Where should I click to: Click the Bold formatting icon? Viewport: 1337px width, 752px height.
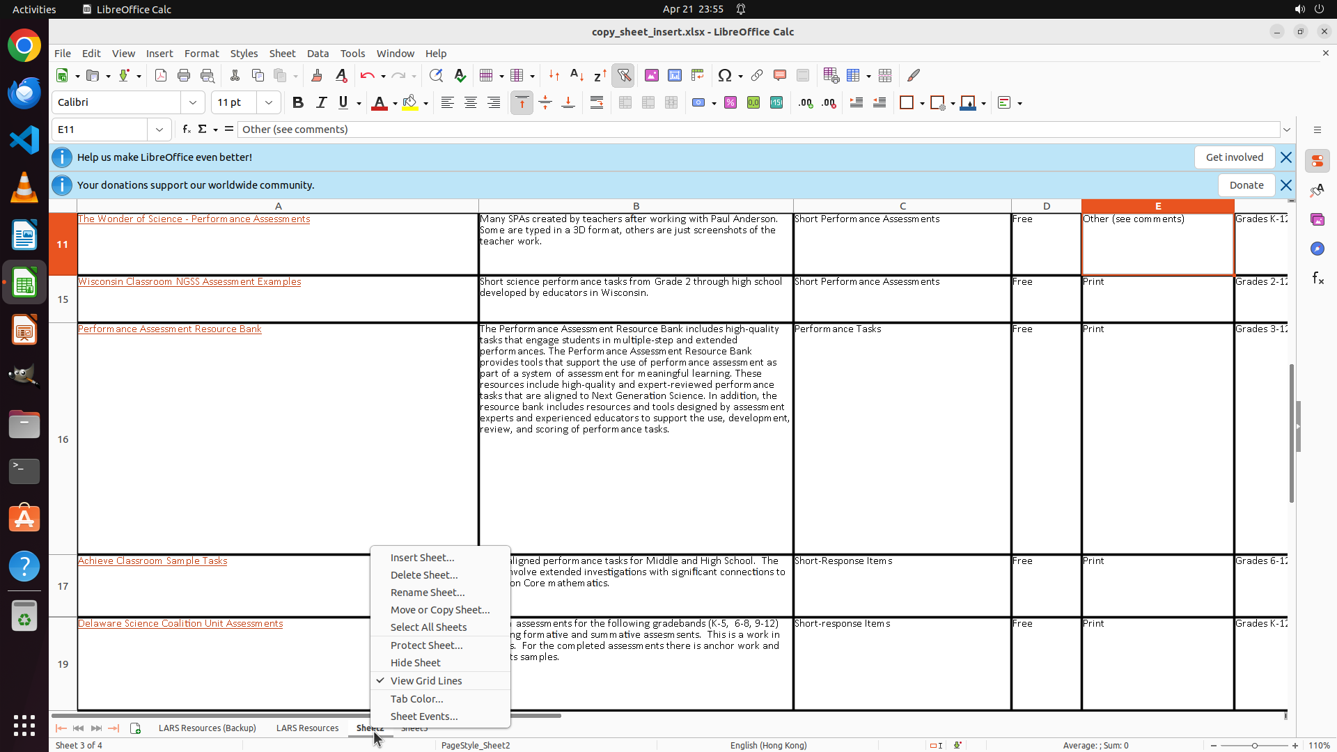pos(298,102)
